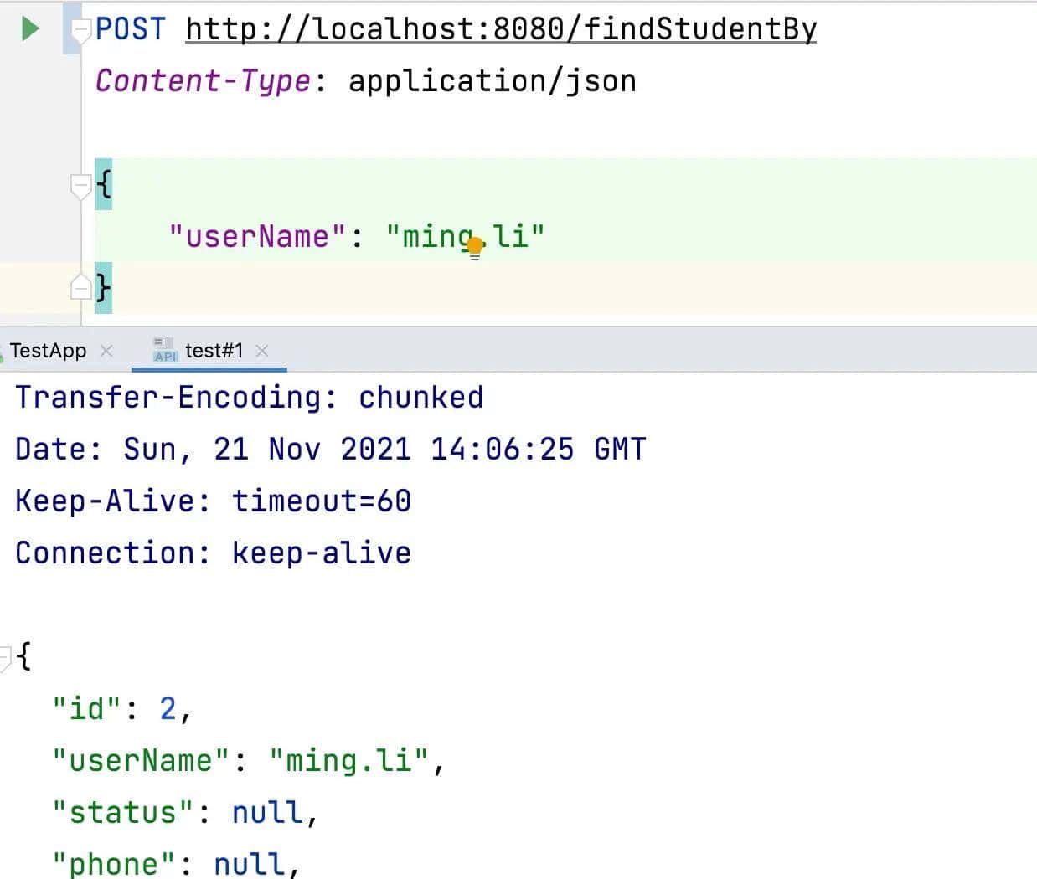The height and width of the screenshot is (879, 1037).
Task: Click the Date response header line
Action: click(330, 450)
